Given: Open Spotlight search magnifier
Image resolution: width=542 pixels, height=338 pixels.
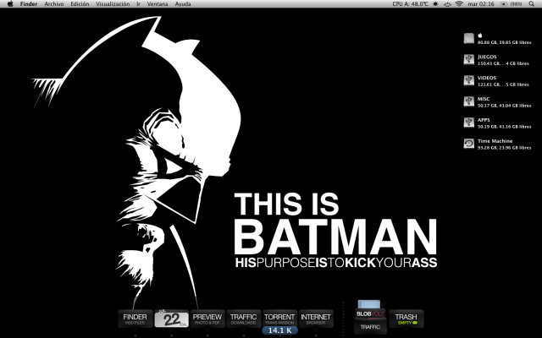Looking at the screenshot, I should pyautogui.click(x=531, y=3).
